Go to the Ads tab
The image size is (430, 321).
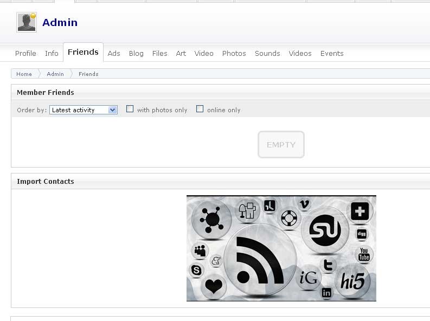pyautogui.click(x=114, y=53)
